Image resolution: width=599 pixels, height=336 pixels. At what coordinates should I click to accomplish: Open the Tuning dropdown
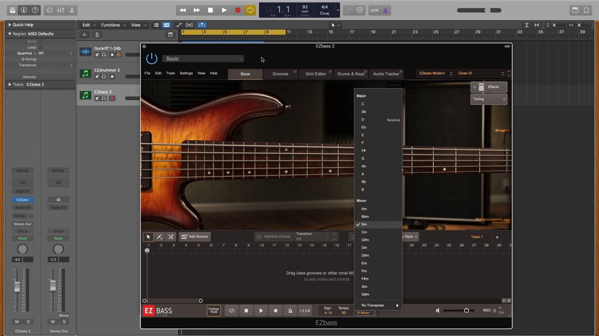pos(489,99)
